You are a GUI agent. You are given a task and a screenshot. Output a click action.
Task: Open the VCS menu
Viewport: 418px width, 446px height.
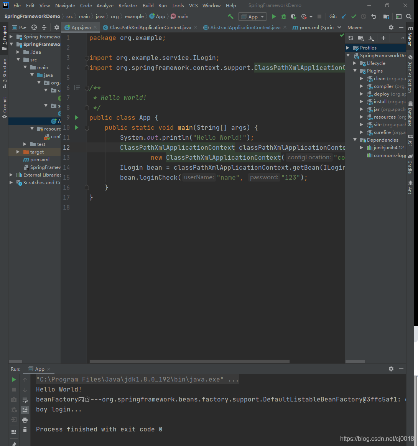click(193, 5)
